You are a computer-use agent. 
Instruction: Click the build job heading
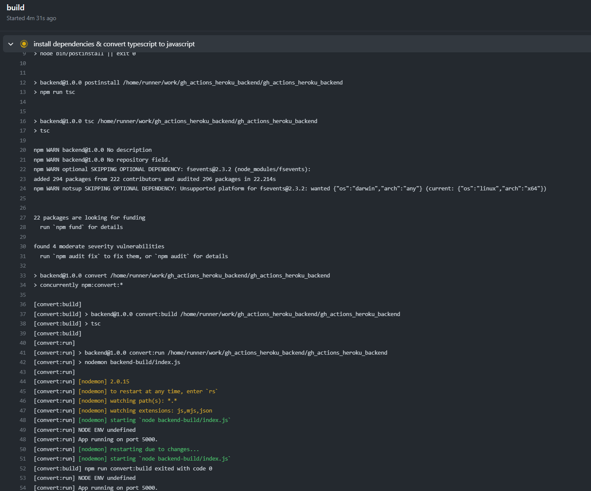[16, 7]
